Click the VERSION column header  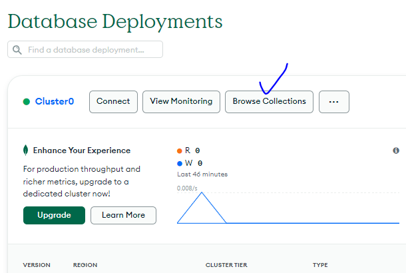click(x=37, y=265)
